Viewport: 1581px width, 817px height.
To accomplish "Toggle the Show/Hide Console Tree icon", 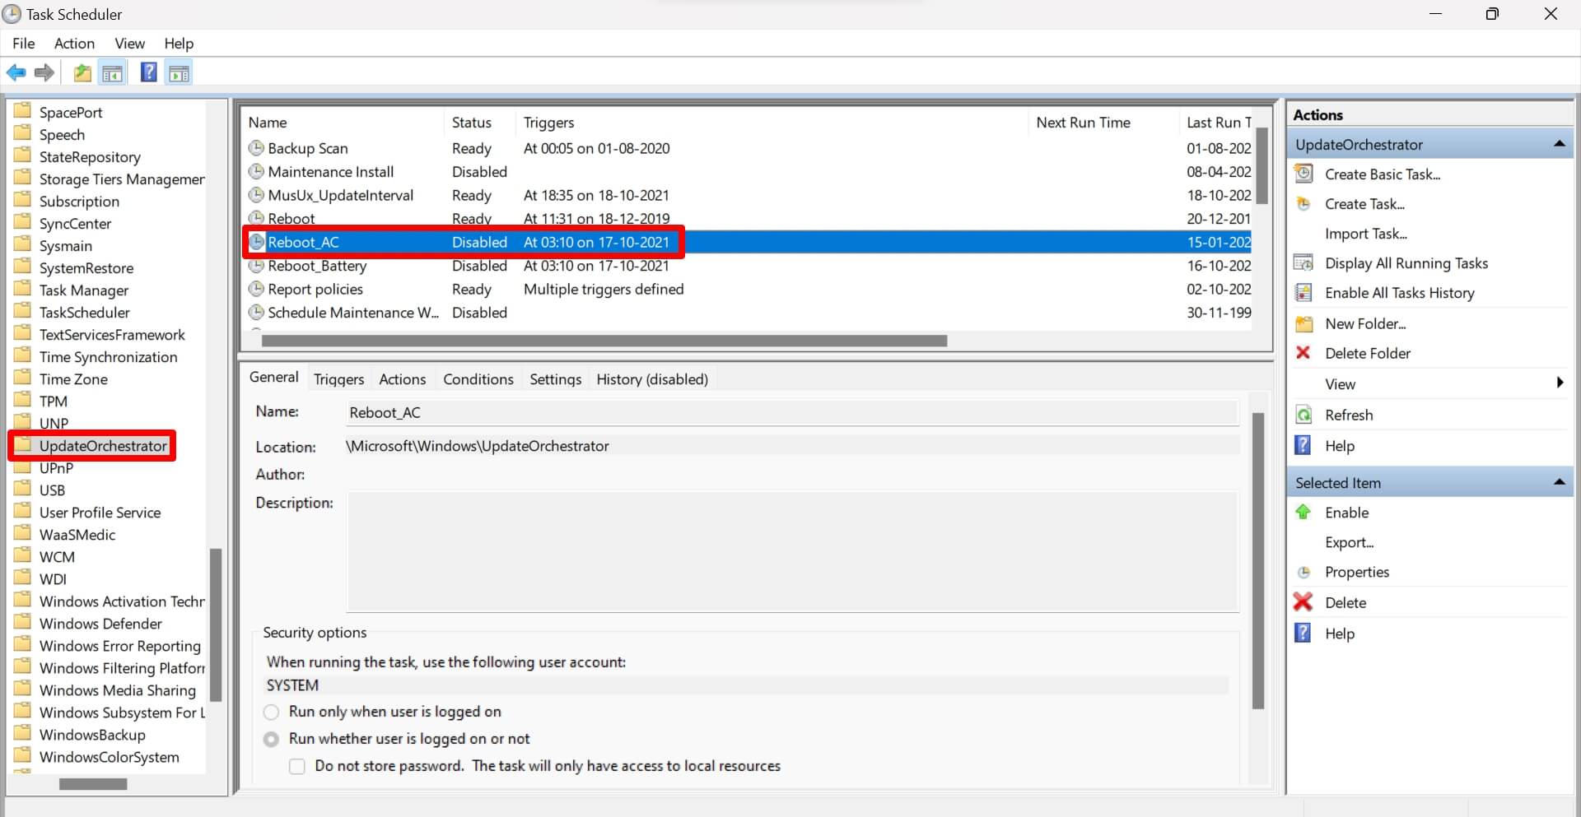I will pyautogui.click(x=113, y=73).
